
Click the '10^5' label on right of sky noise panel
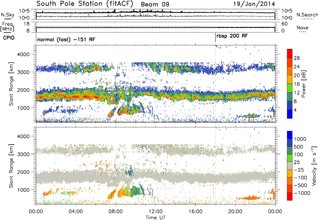click(287, 11)
